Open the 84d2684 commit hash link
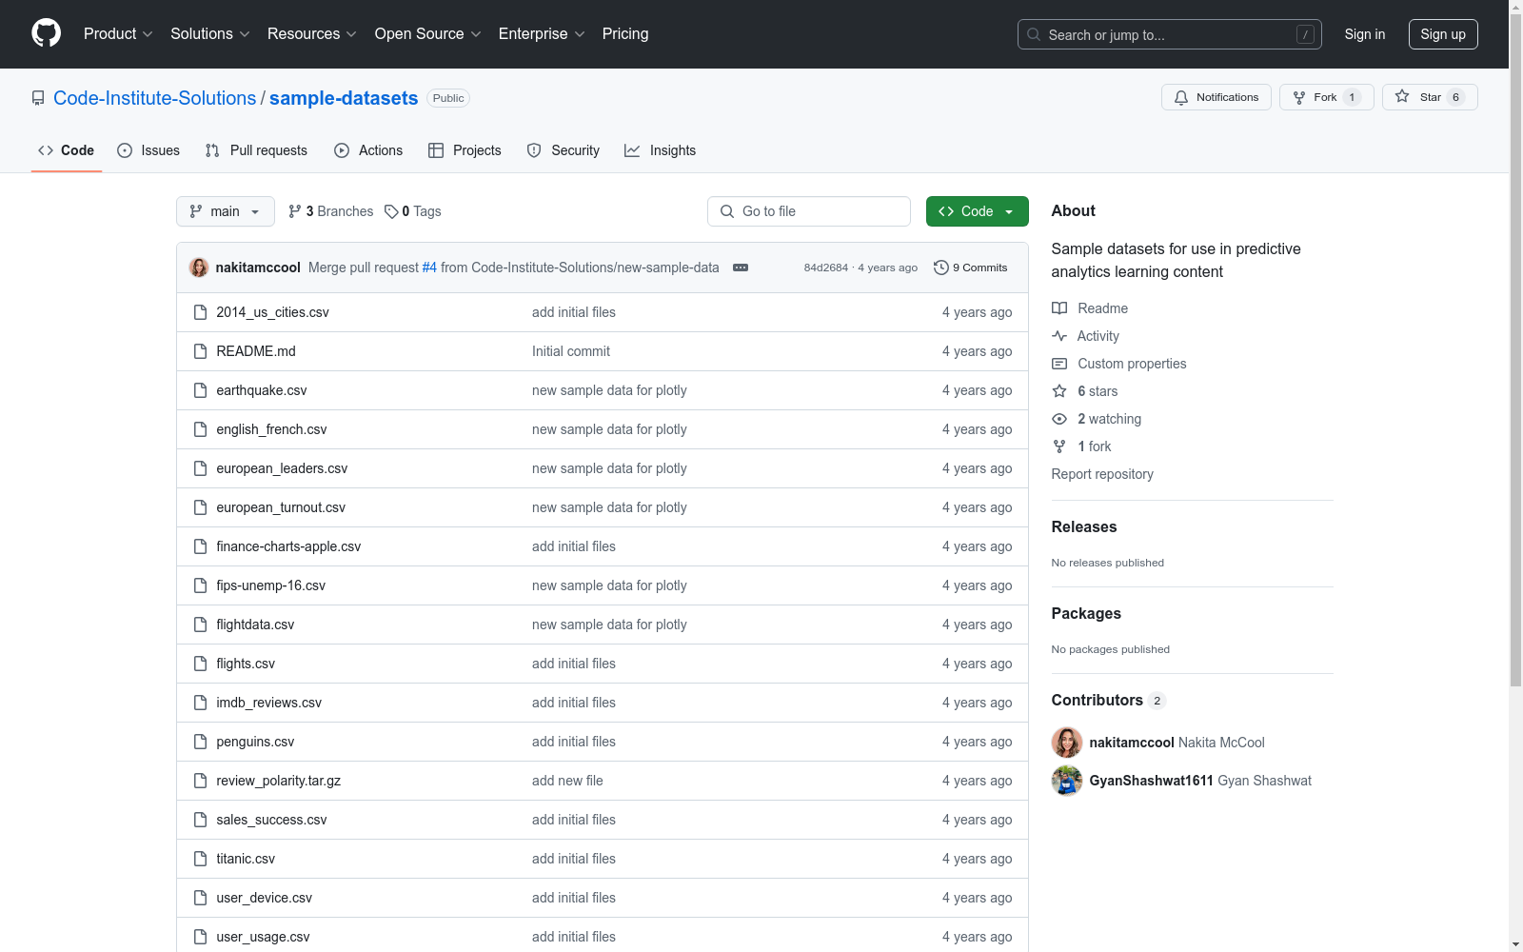Screen dimensions: 1523x952 [x=825, y=268]
